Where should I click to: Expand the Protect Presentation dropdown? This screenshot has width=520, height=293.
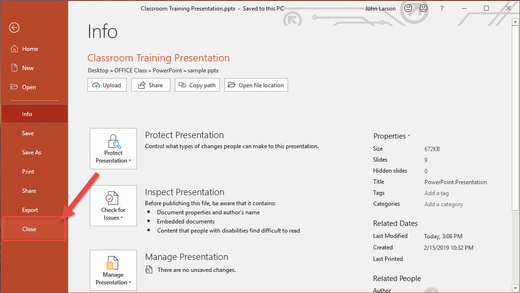tap(113, 149)
